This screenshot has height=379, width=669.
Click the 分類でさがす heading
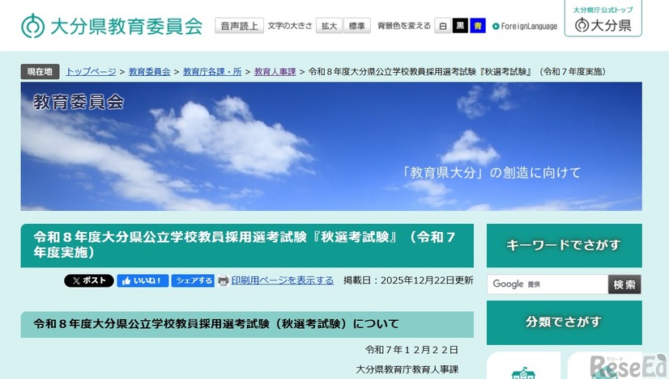[x=564, y=322]
